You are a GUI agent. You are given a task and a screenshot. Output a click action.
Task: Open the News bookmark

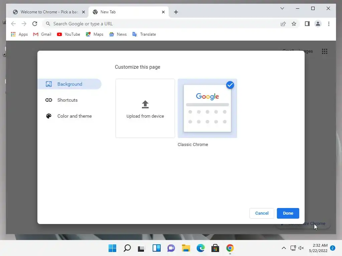pos(118,34)
